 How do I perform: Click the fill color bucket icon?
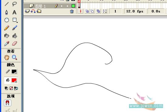[x=8, y=80]
